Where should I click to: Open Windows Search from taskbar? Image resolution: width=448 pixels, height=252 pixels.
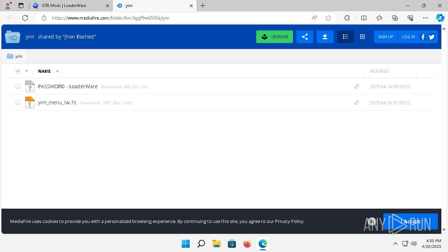[201, 244]
